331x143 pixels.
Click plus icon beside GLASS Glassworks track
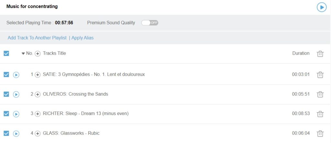coord(37,133)
